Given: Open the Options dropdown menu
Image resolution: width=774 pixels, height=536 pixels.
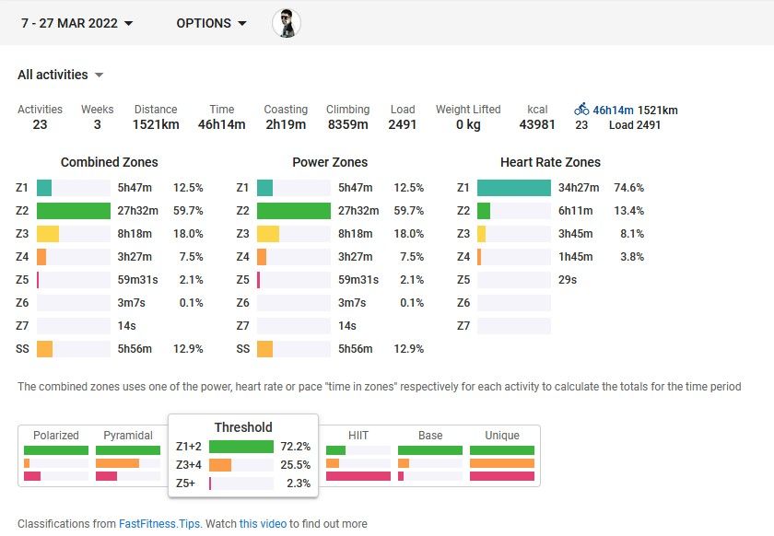Looking at the screenshot, I should click(211, 23).
